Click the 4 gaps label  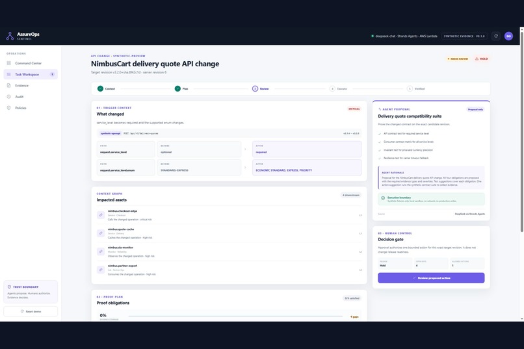coord(354,317)
